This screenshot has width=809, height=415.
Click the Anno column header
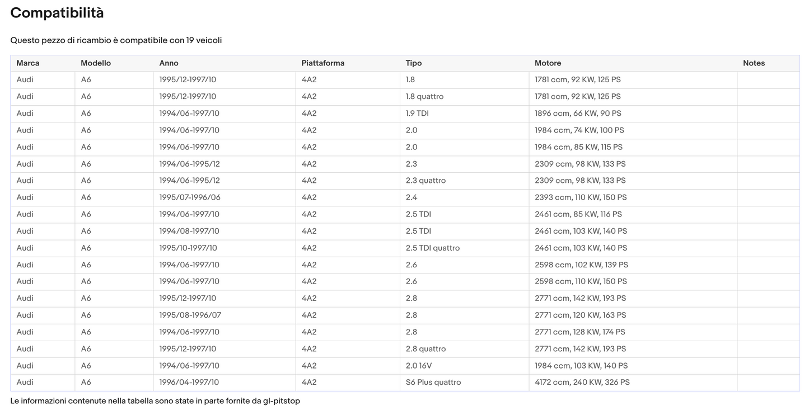coord(169,63)
